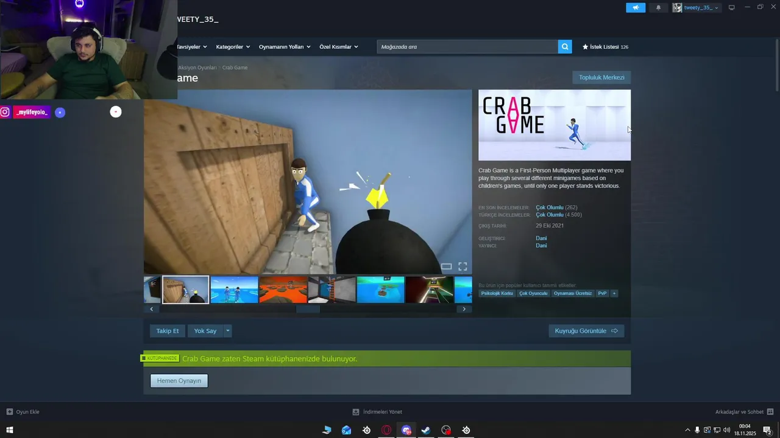Click the microphone tray icon
The height and width of the screenshot is (438, 780).
point(697,430)
